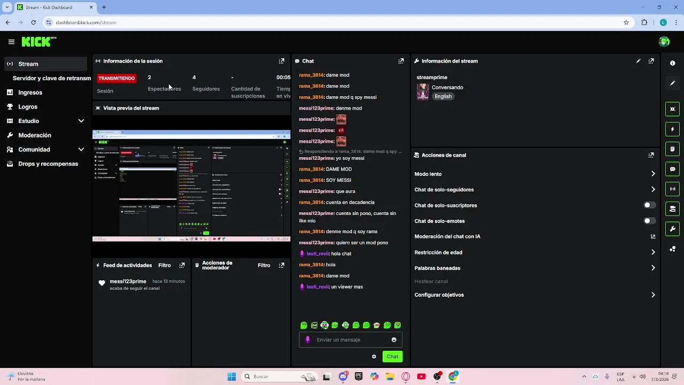684x385 pixels.
Task: Toggle Chat de solo-emotes switch
Action: [650, 221]
